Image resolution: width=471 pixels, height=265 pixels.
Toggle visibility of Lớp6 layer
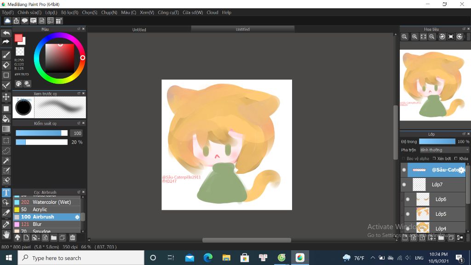[x=408, y=199]
